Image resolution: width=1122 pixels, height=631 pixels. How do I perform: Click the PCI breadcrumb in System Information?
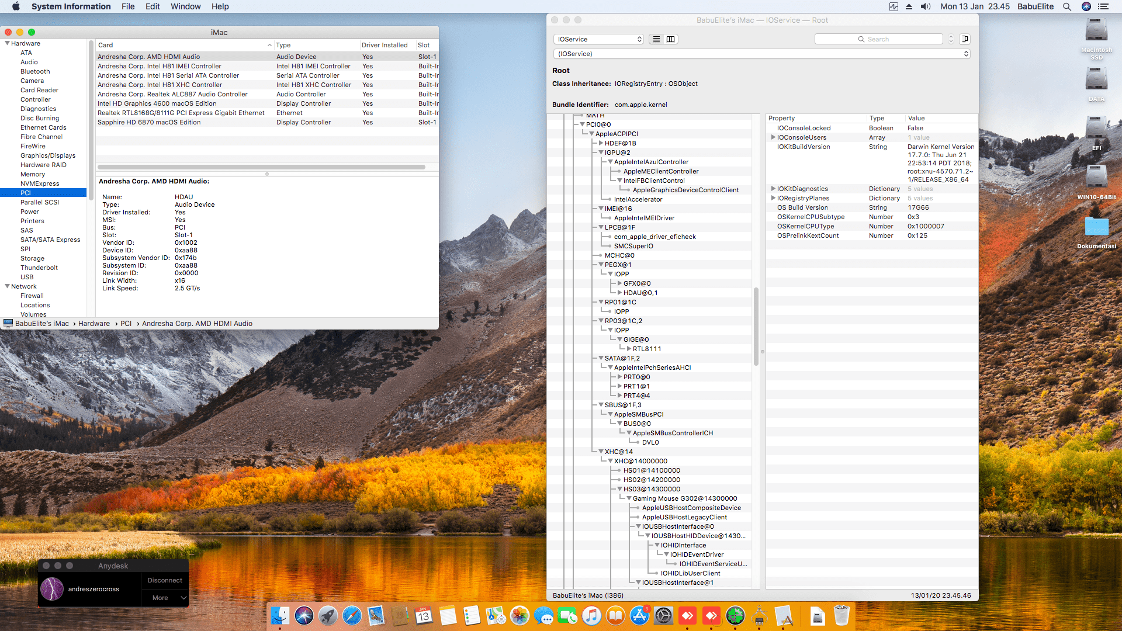126,323
